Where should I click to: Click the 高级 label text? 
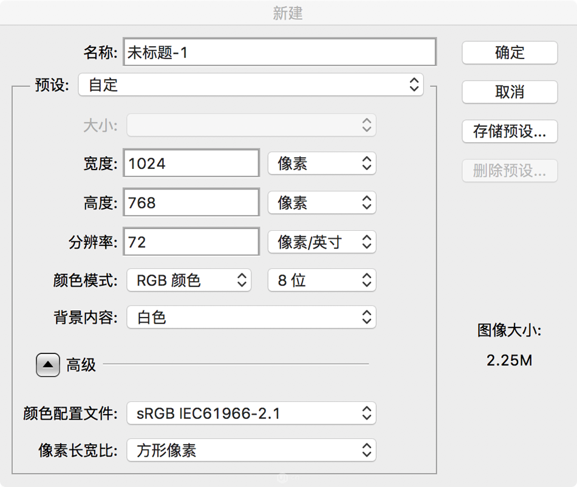tap(81, 365)
